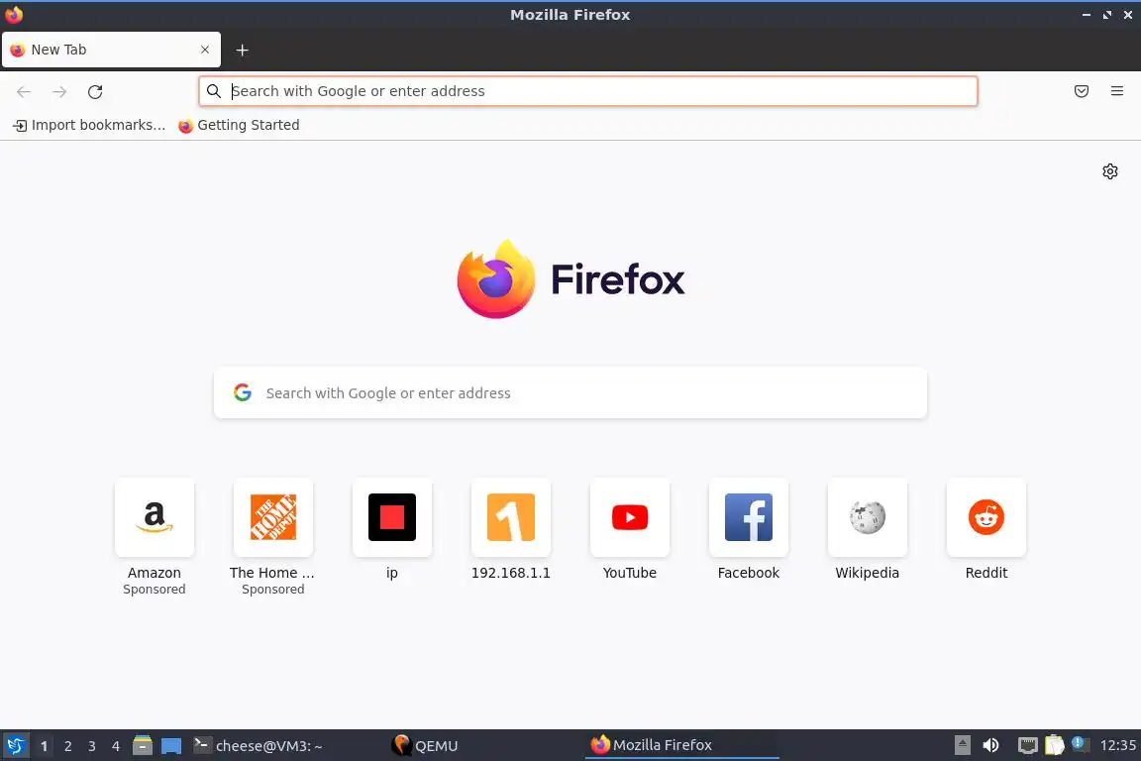Click the update notifier tray icon
1141x761 pixels.
1081,744
